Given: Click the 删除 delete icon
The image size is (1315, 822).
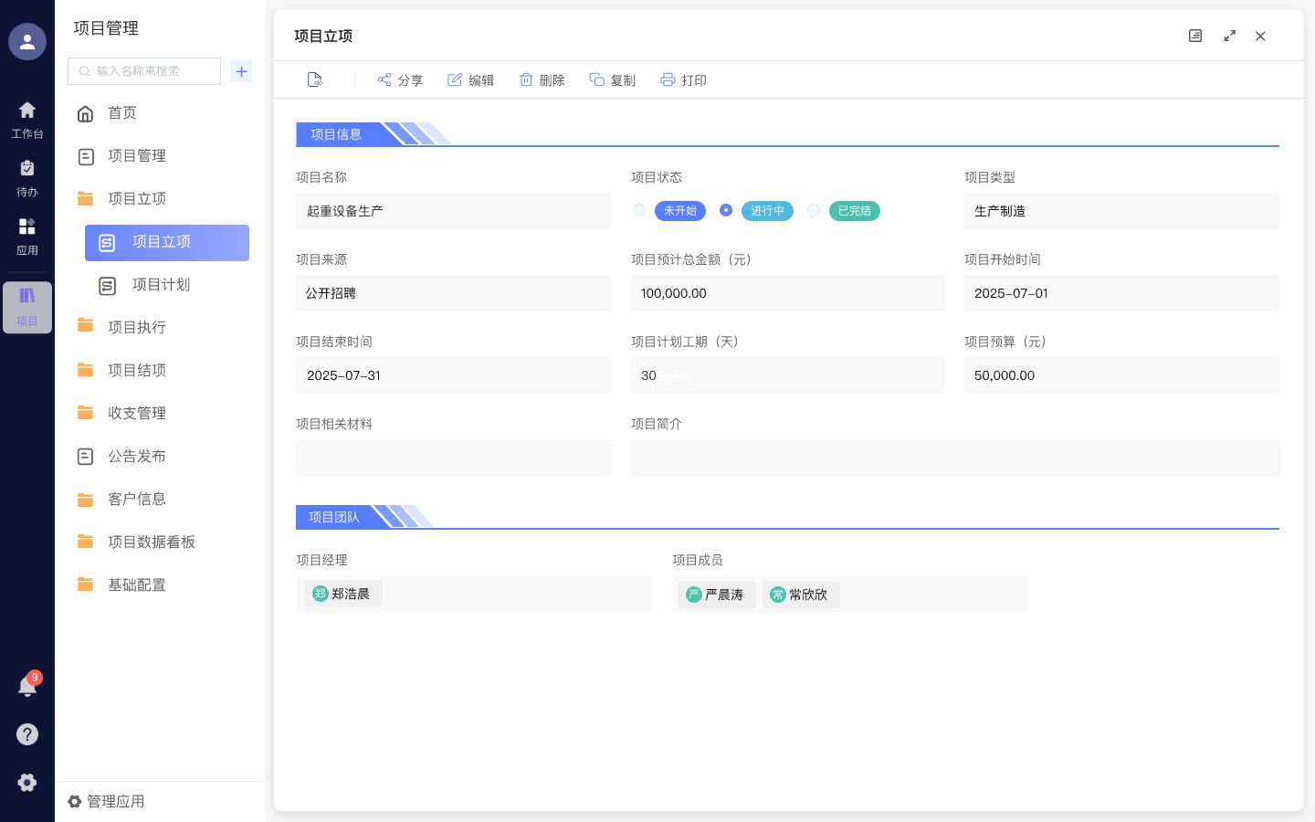Looking at the screenshot, I should point(524,79).
